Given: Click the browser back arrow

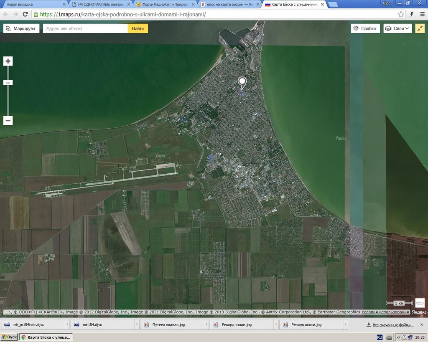Looking at the screenshot, I should [x=6, y=14].
